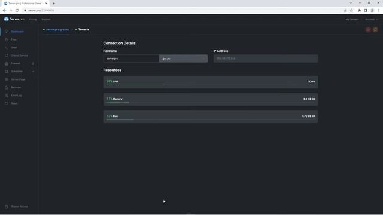Open a new browser tab

tap(54, 4)
